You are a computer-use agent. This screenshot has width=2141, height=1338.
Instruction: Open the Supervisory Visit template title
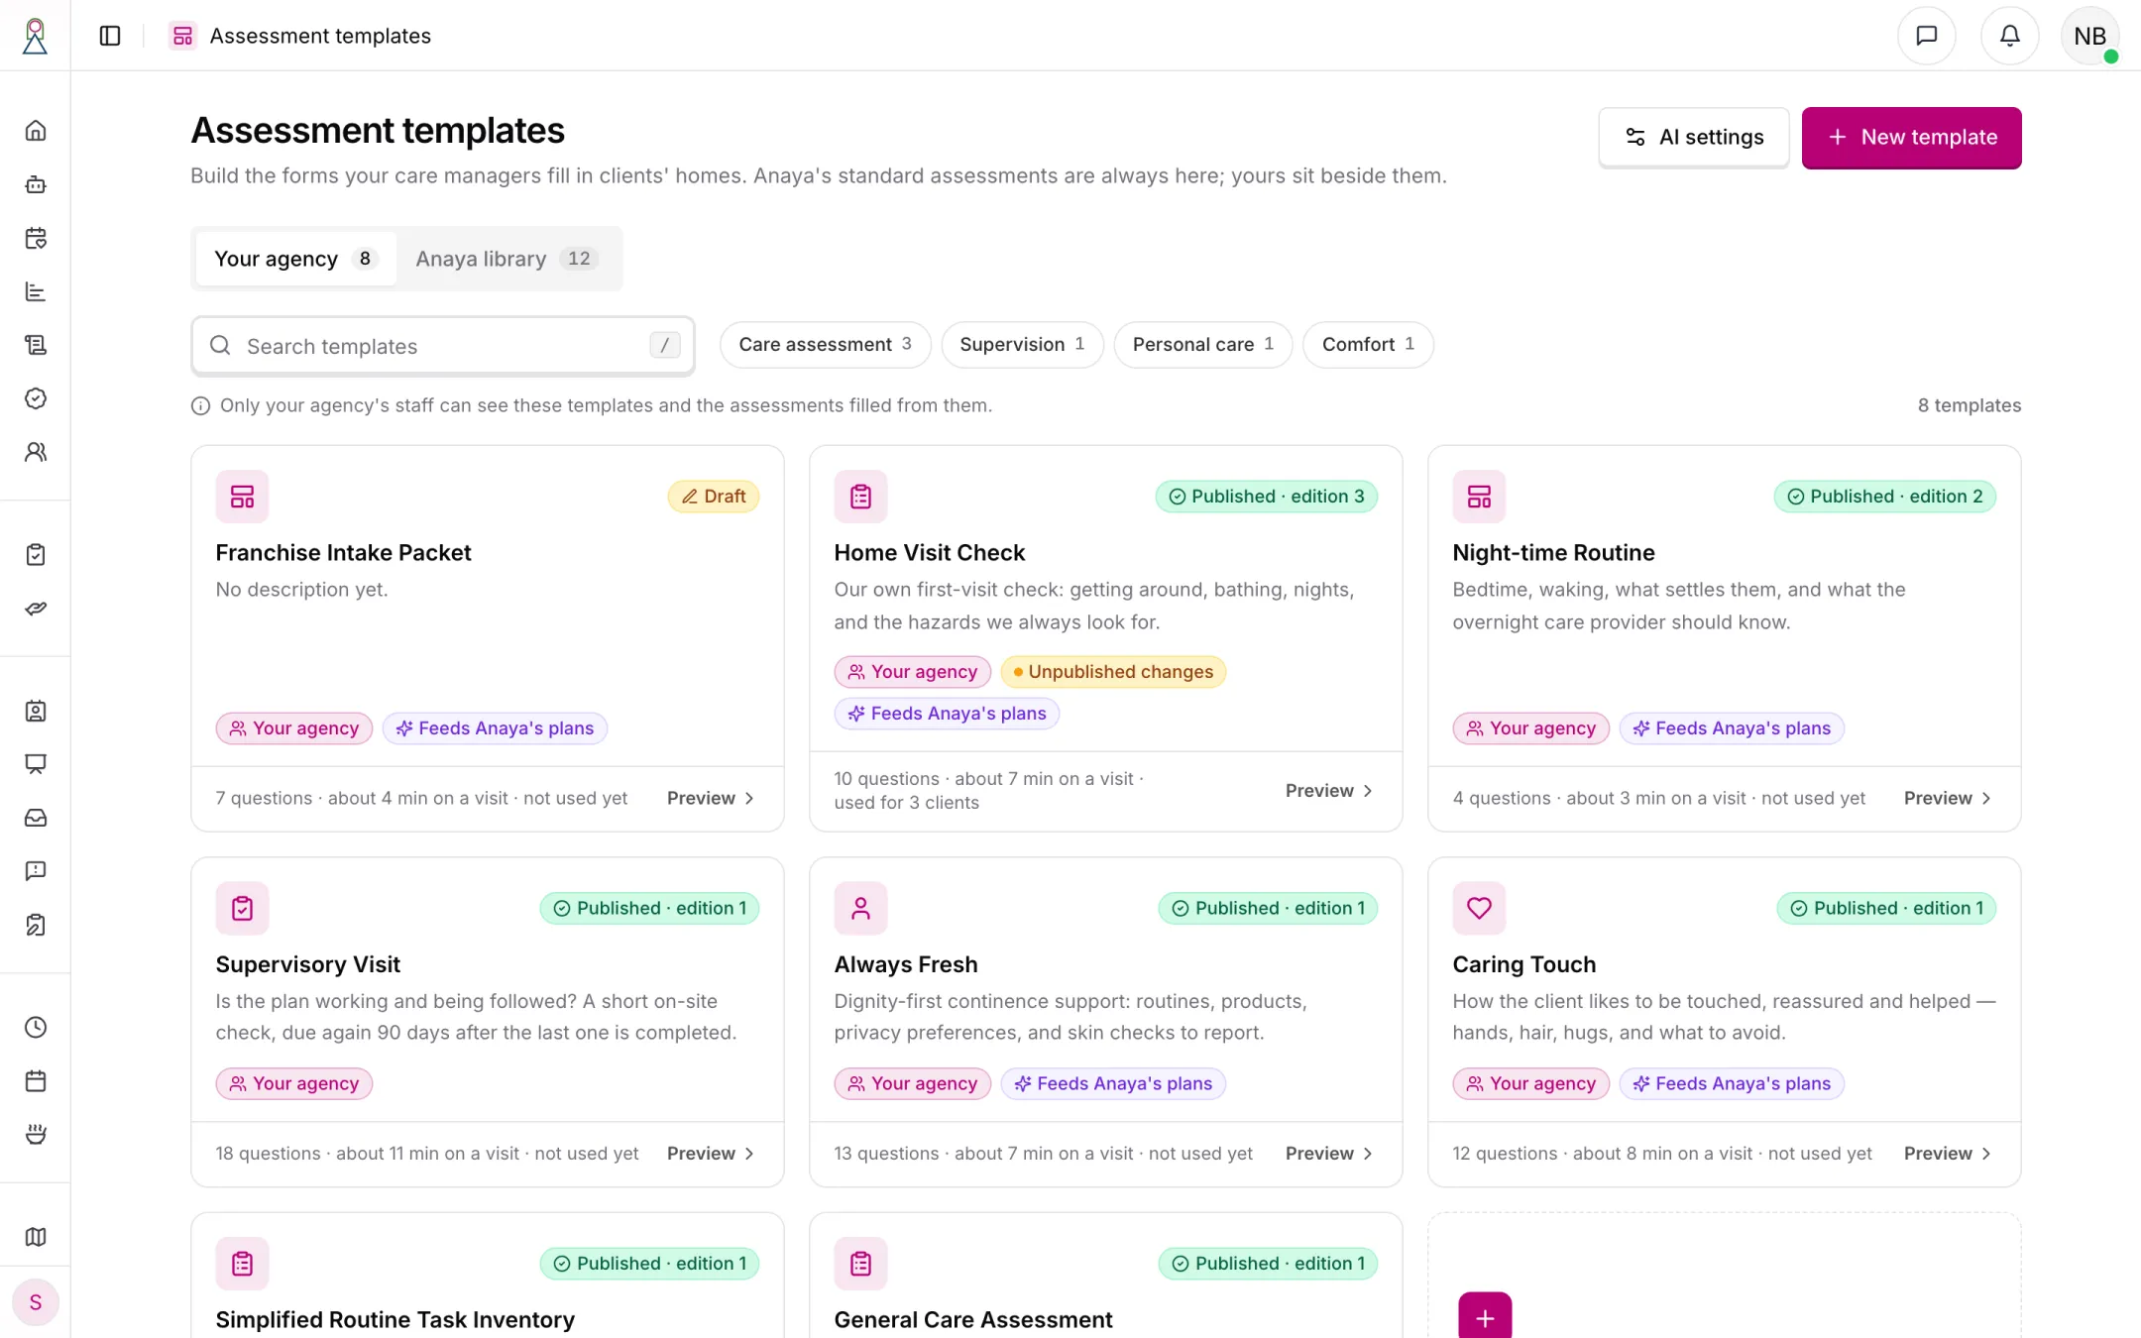(x=307, y=964)
